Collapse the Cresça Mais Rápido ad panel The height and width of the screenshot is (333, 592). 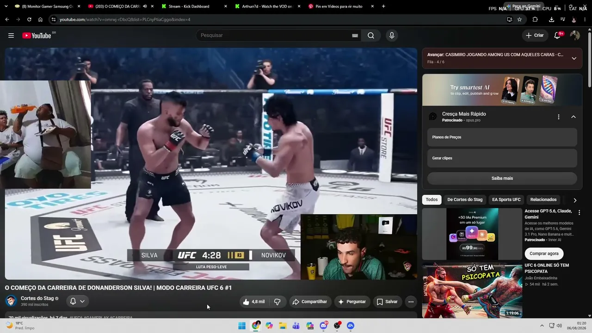click(x=573, y=117)
